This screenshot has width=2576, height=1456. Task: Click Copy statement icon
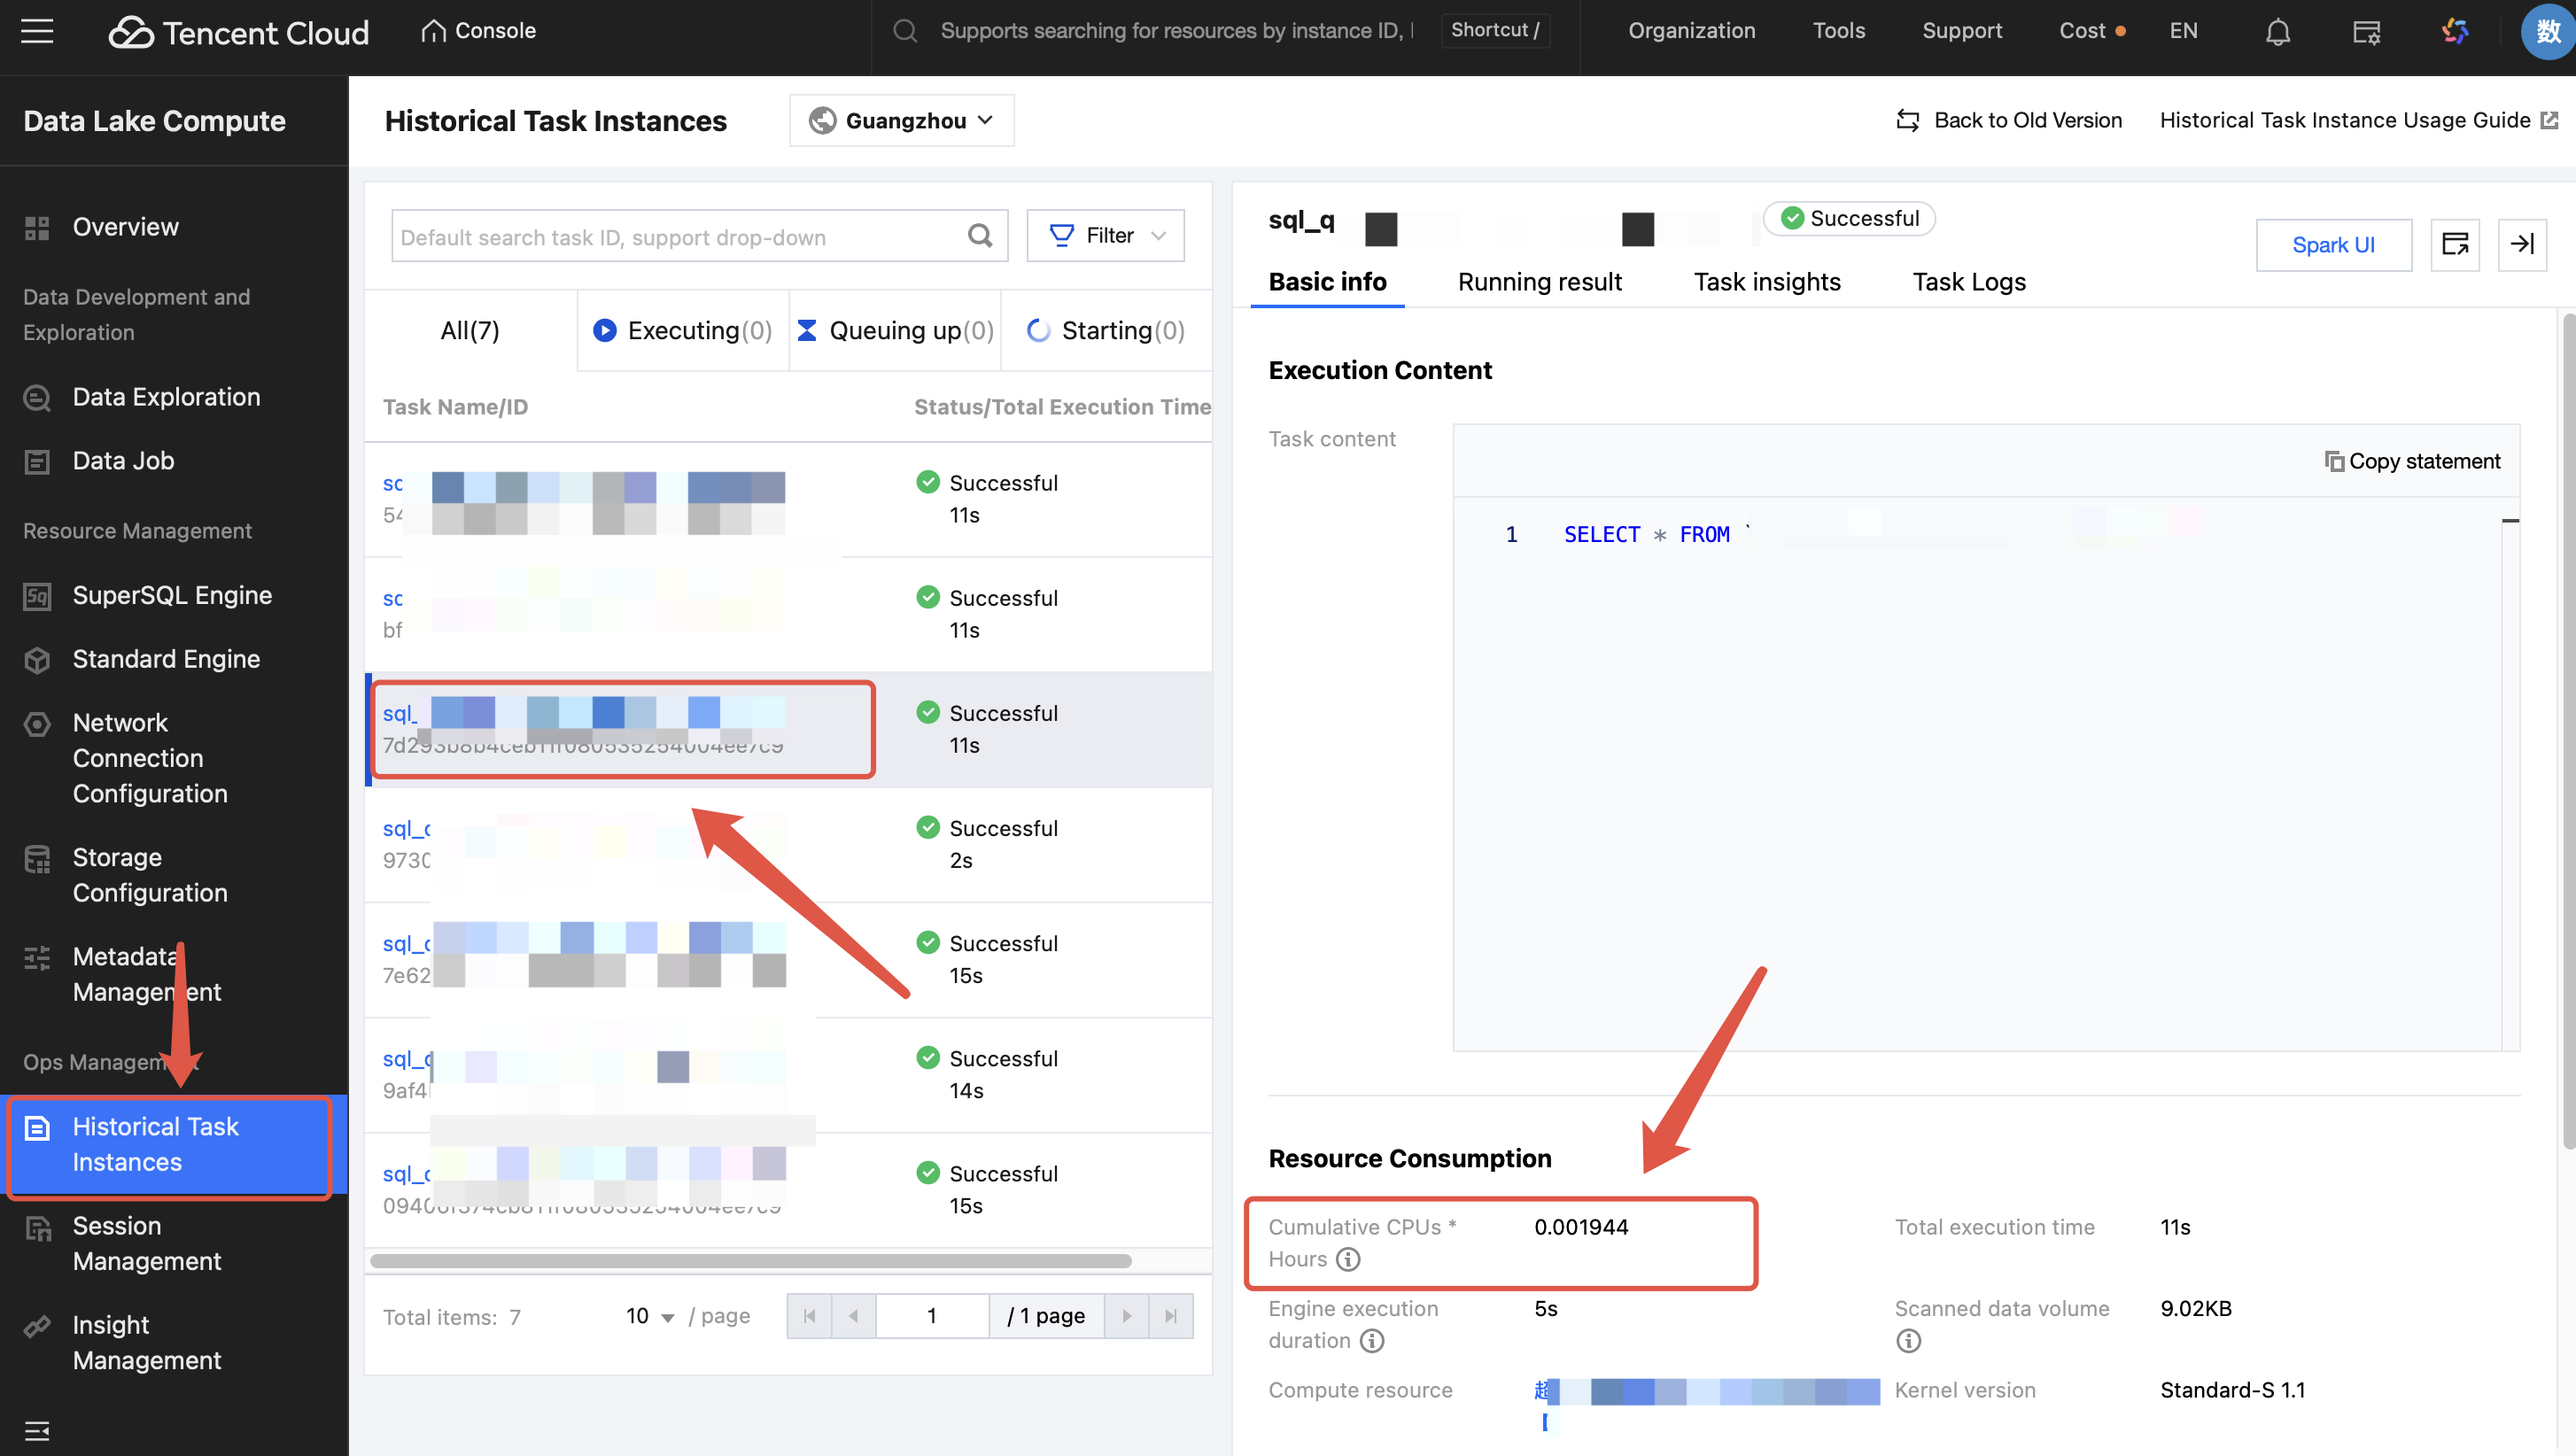[2334, 461]
